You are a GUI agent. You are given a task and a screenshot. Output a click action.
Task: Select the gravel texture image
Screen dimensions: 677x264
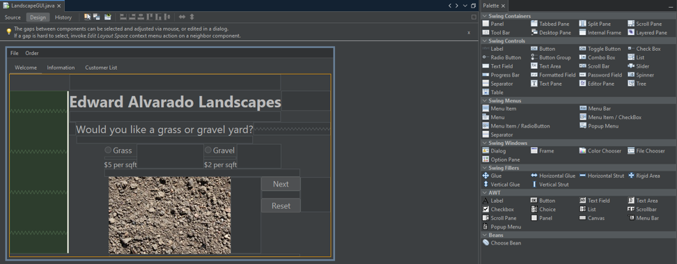point(170,215)
